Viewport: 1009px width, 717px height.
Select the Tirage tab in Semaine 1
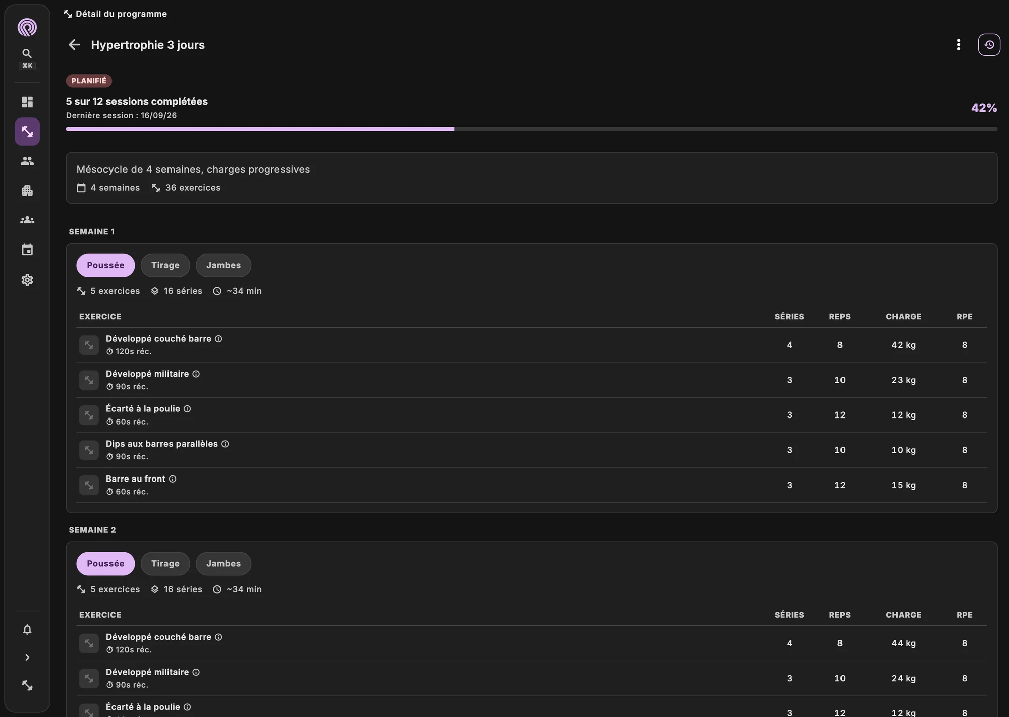click(x=165, y=265)
